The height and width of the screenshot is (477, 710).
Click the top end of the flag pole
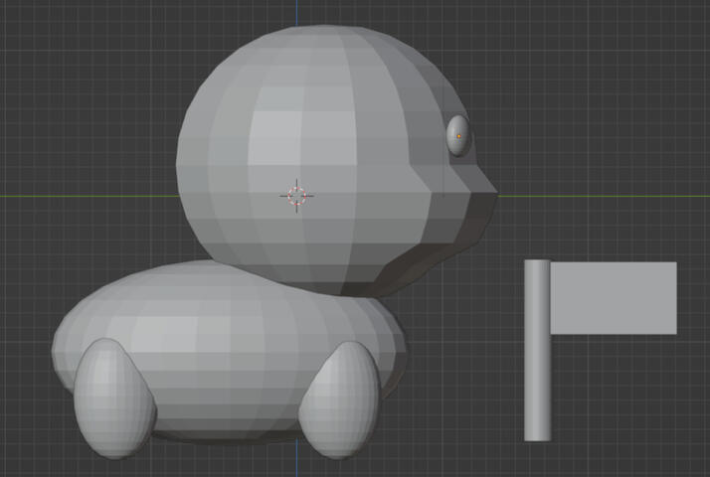click(x=537, y=262)
